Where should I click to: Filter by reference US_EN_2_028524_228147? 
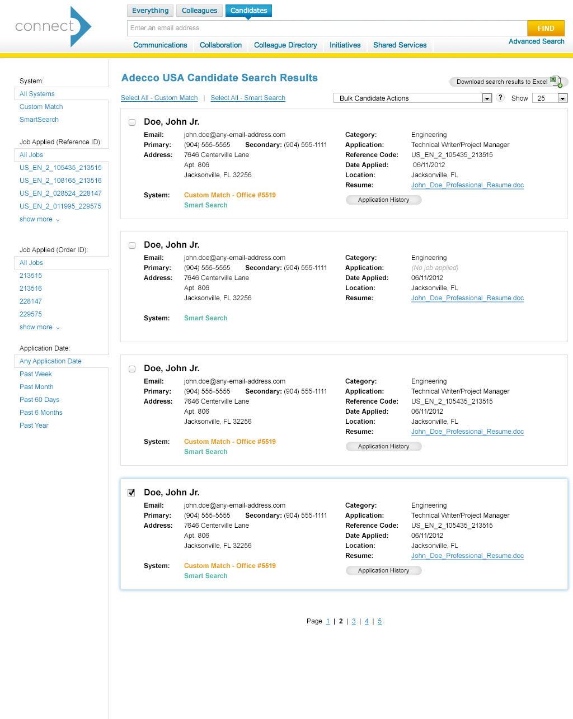click(x=60, y=193)
